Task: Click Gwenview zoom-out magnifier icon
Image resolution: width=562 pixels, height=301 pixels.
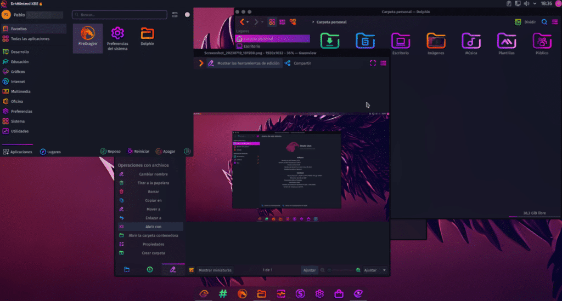Action: [323, 270]
